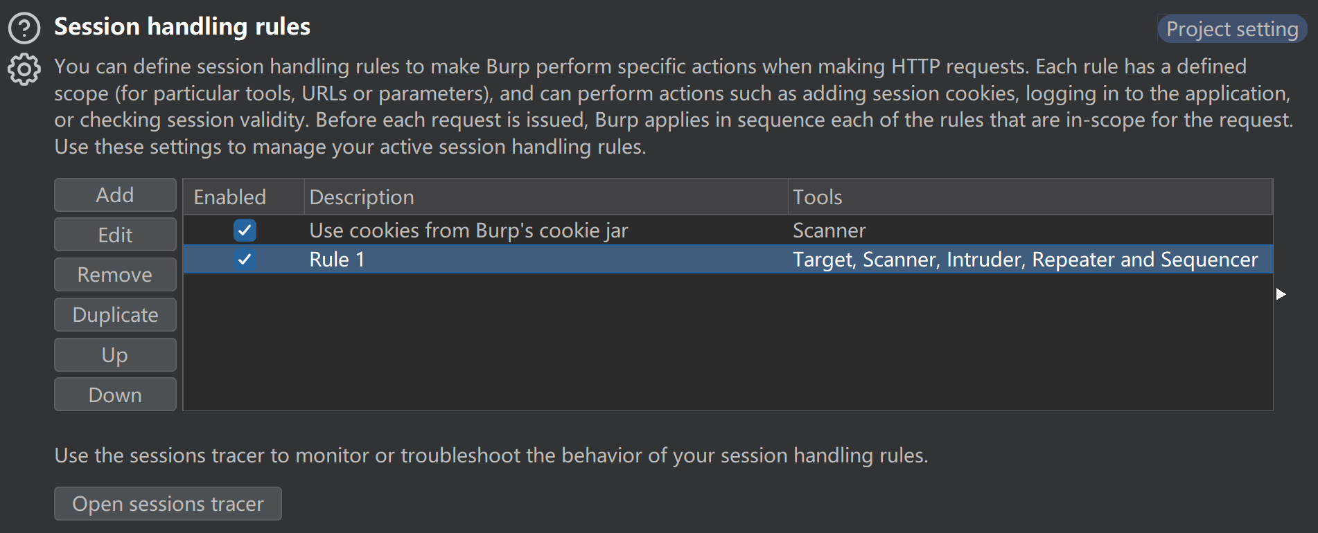The height and width of the screenshot is (533, 1318).
Task: Move rule Up in list
Action: (x=115, y=355)
